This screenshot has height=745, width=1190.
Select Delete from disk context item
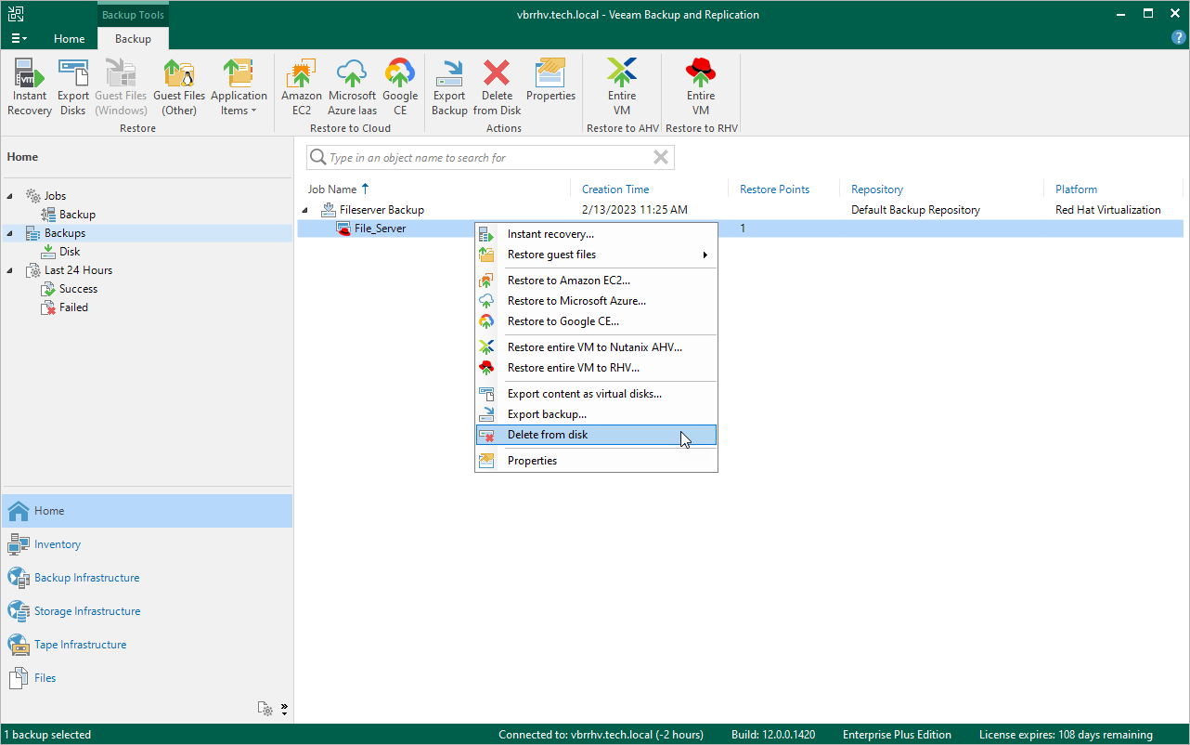[596, 435]
